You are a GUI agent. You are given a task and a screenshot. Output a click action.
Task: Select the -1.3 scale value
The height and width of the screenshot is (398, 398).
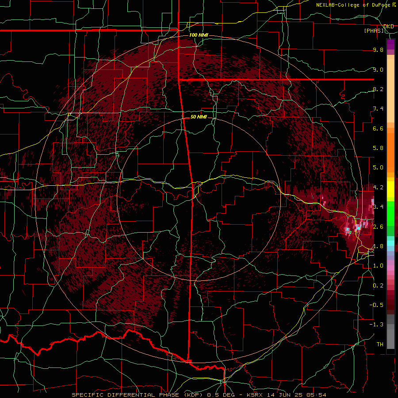pos(377,325)
